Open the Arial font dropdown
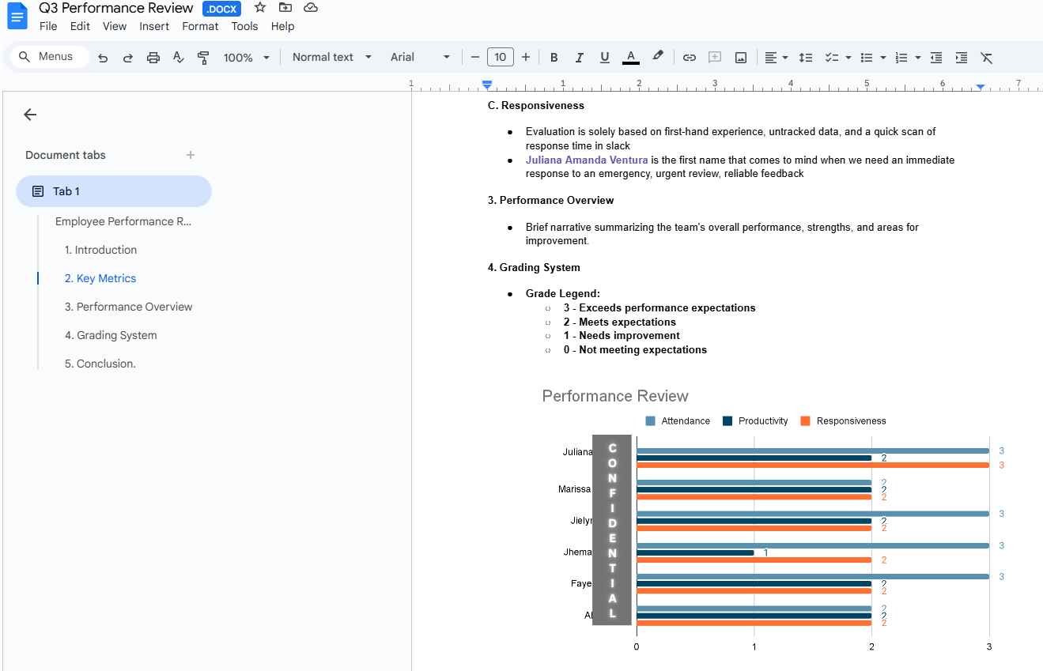This screenshot has width=1043, height=671. [x=420, y=57]
